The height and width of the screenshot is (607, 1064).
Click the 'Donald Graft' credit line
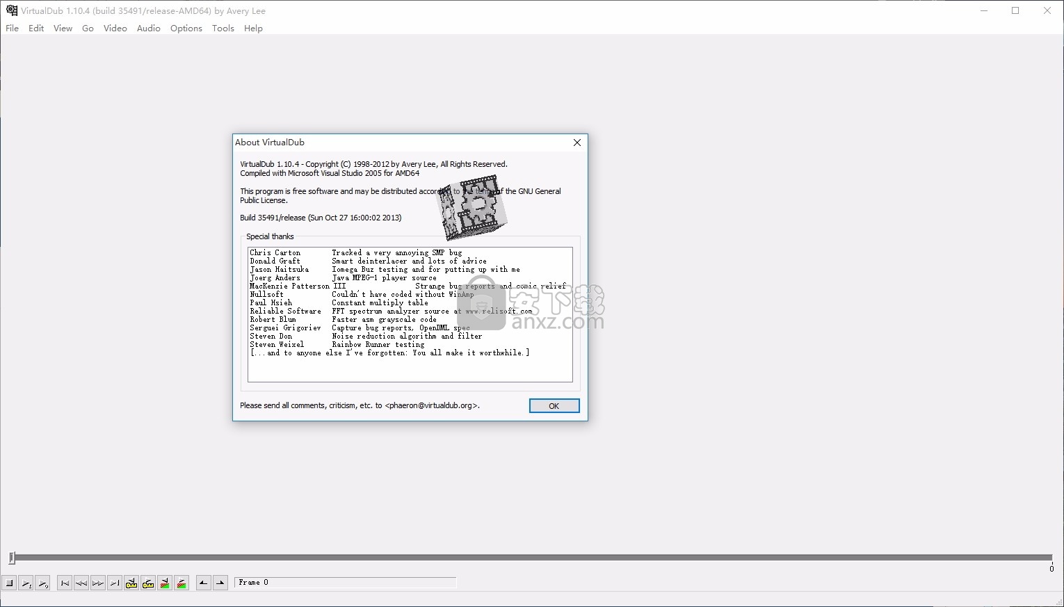[x=369, y=261]
